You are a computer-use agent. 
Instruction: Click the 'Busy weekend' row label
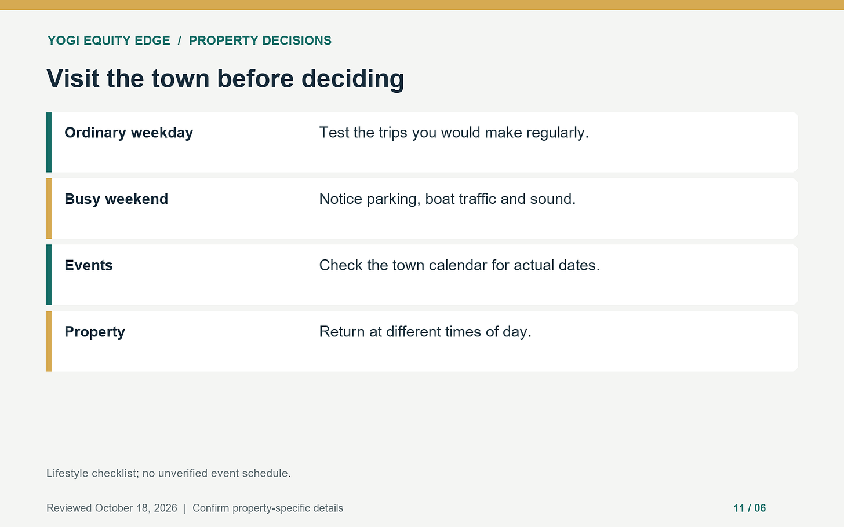point(117,199)
